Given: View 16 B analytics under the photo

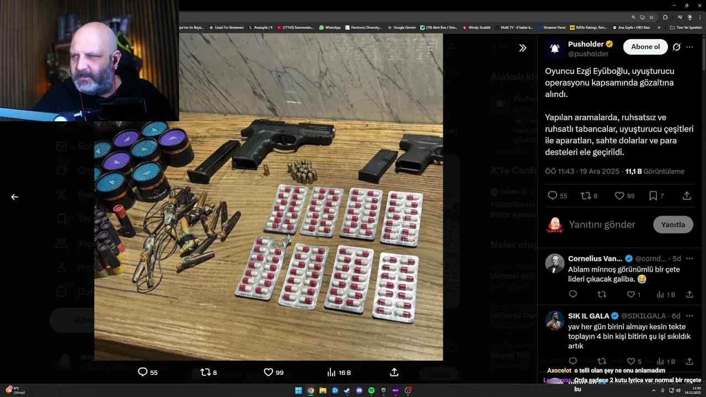Looking at the screenshot, I should (339, 372).
